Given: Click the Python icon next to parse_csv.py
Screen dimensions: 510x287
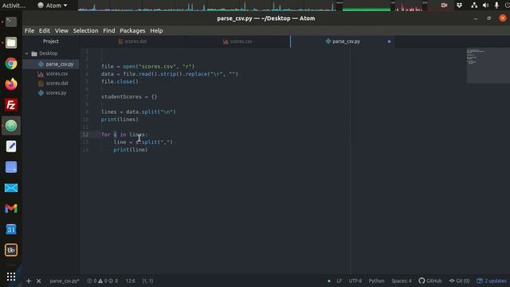Looking at the screenshot, I should pyautogui.click(x=41, y=64).
